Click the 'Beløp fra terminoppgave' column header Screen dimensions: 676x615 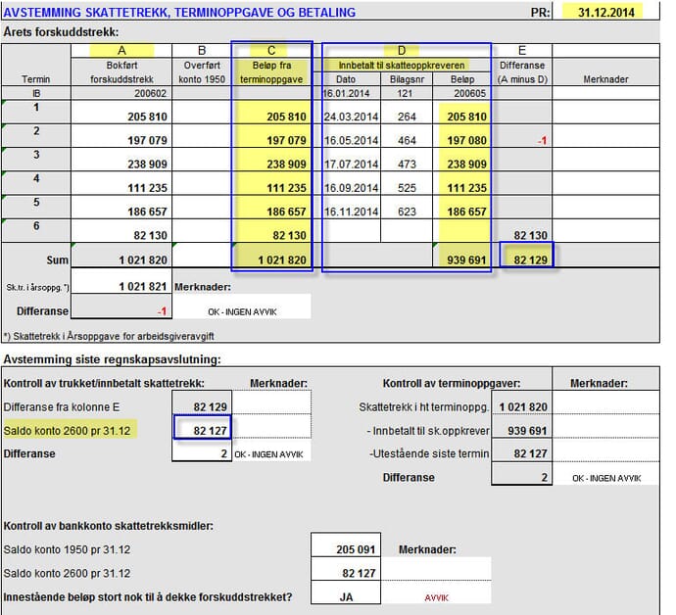pyautogui.click(x=271, y=72)
